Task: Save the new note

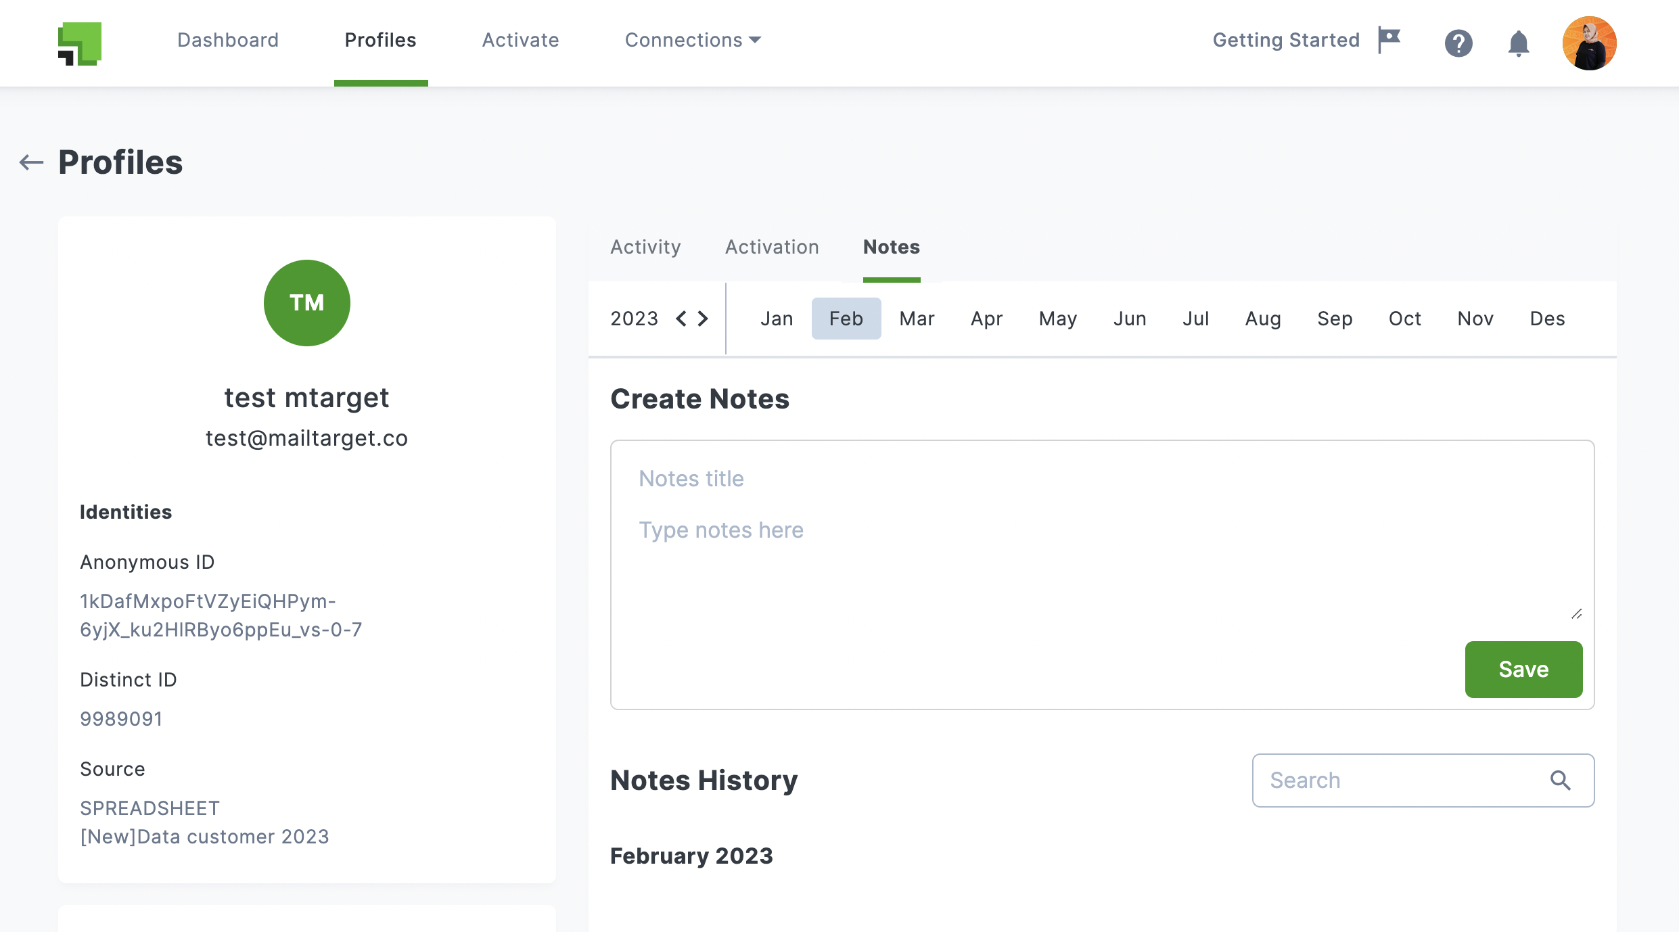Action: point(1523,669)
